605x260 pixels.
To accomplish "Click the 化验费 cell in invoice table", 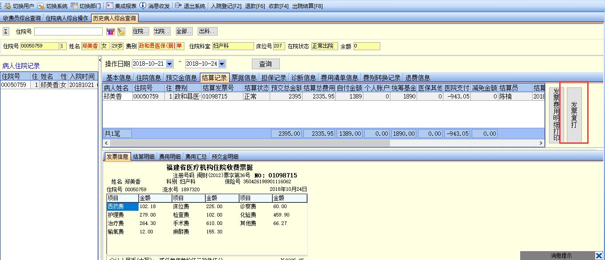I will (255, 215).
